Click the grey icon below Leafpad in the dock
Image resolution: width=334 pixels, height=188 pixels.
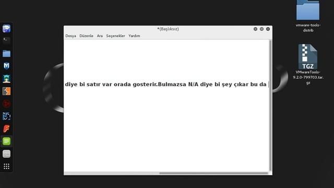pos(6,154)
